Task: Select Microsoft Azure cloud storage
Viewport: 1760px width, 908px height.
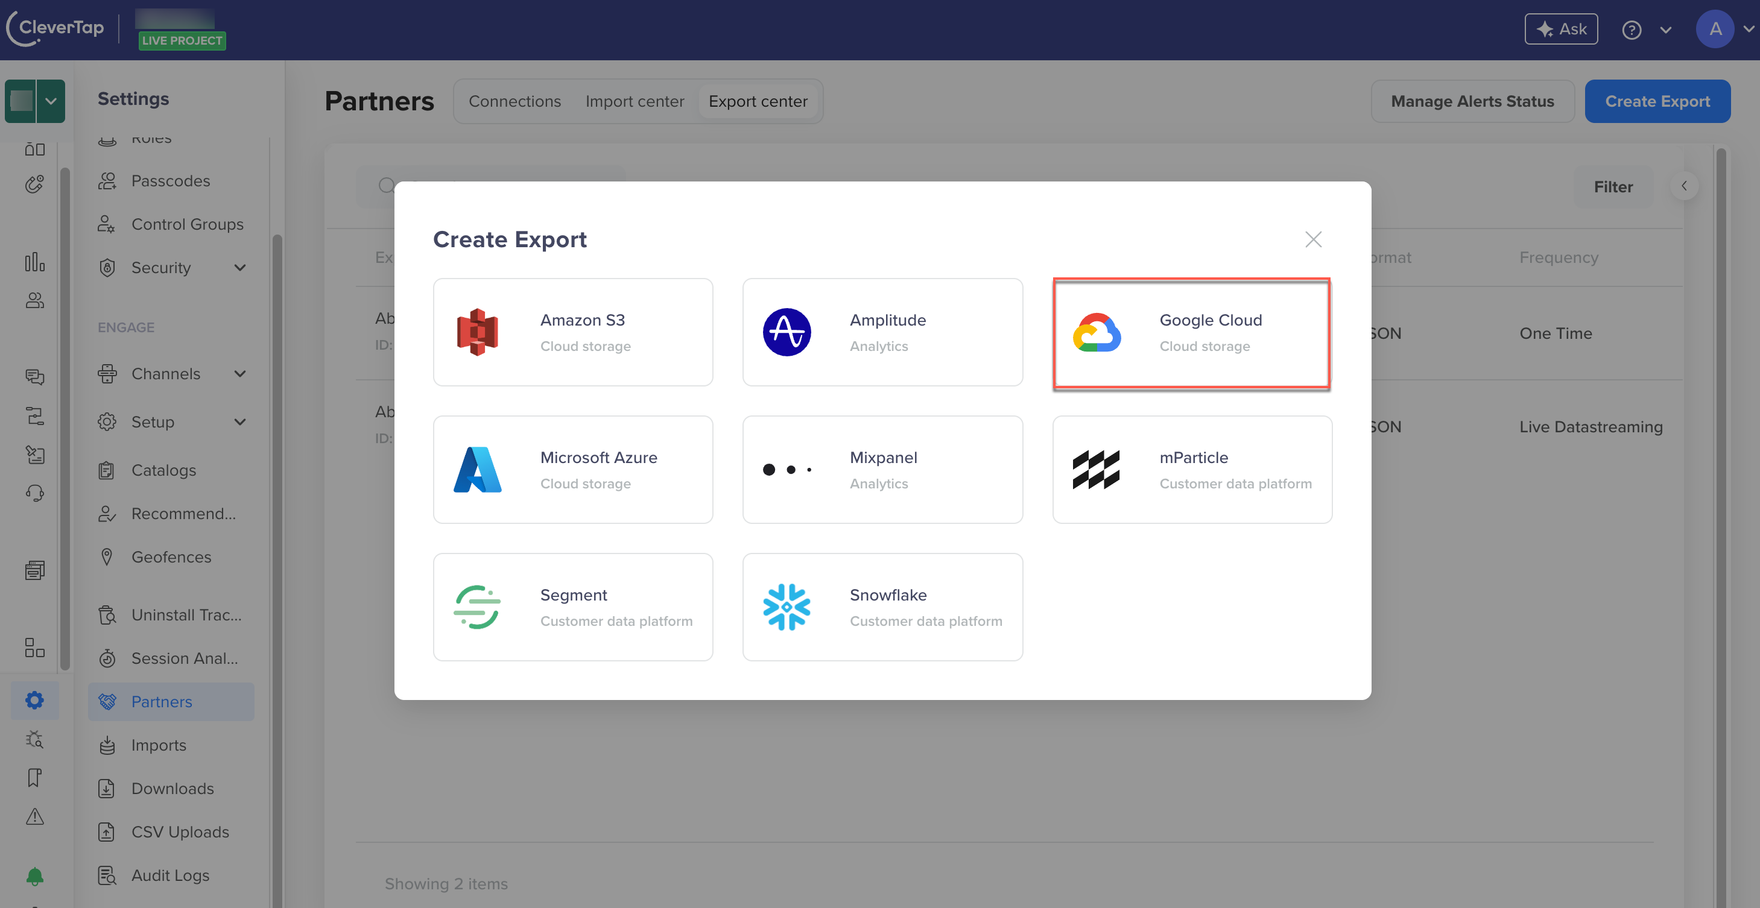Action: click(572, 469)
